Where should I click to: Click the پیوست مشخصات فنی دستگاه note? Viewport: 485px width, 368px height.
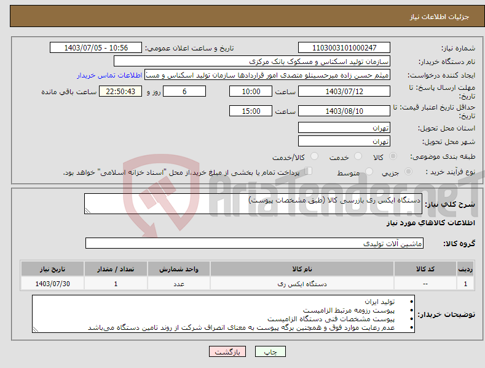(x=331, y=319)
